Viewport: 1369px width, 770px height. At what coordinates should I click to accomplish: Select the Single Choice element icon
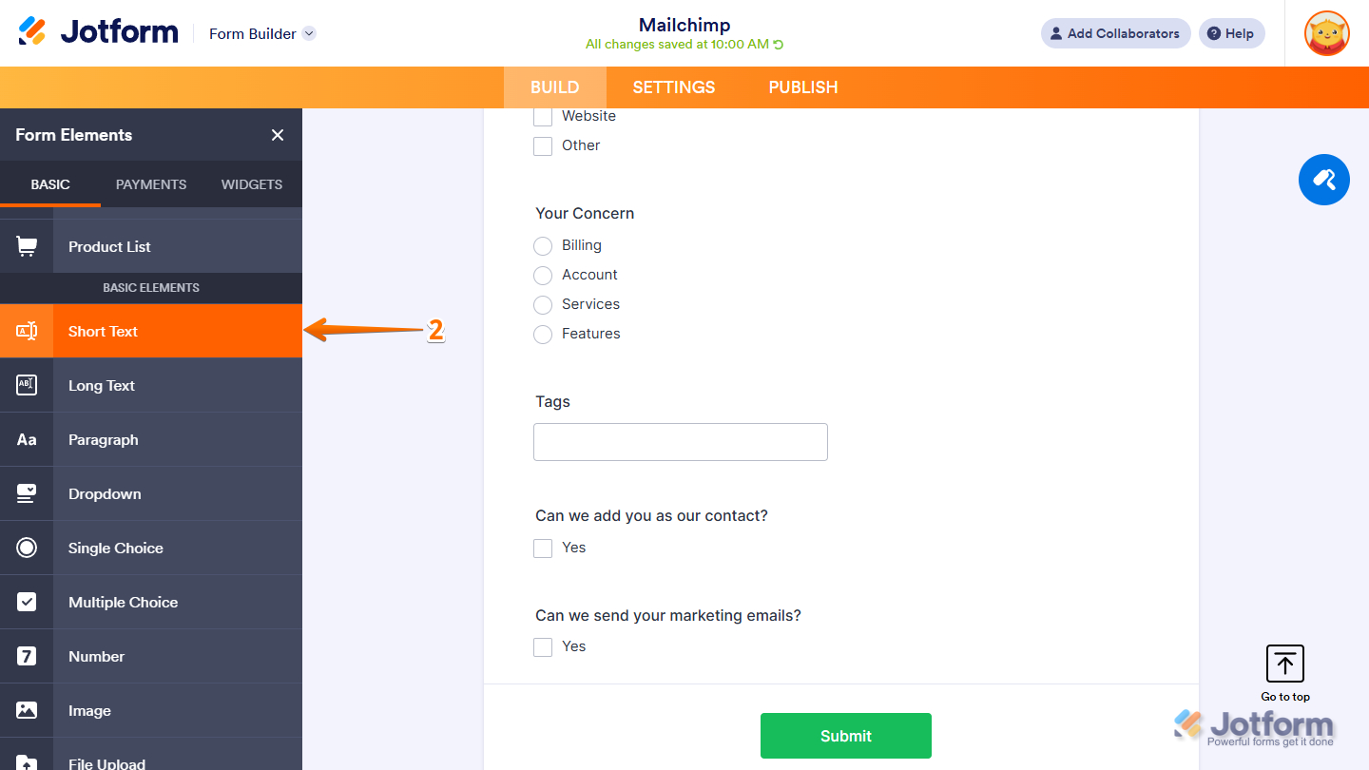(x=27, y=547)
